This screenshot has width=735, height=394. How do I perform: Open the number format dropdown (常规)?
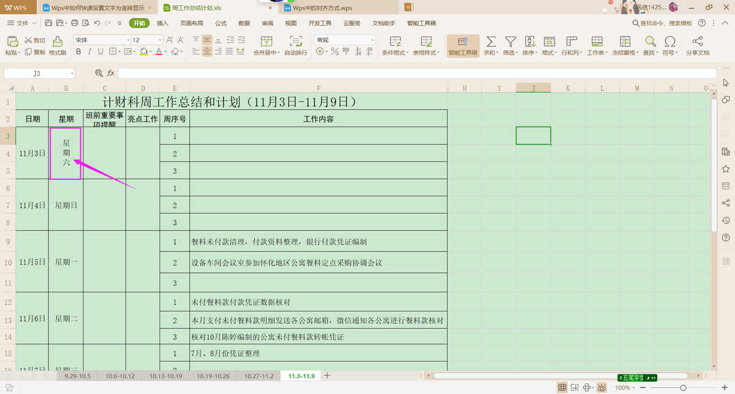[372, 40]
